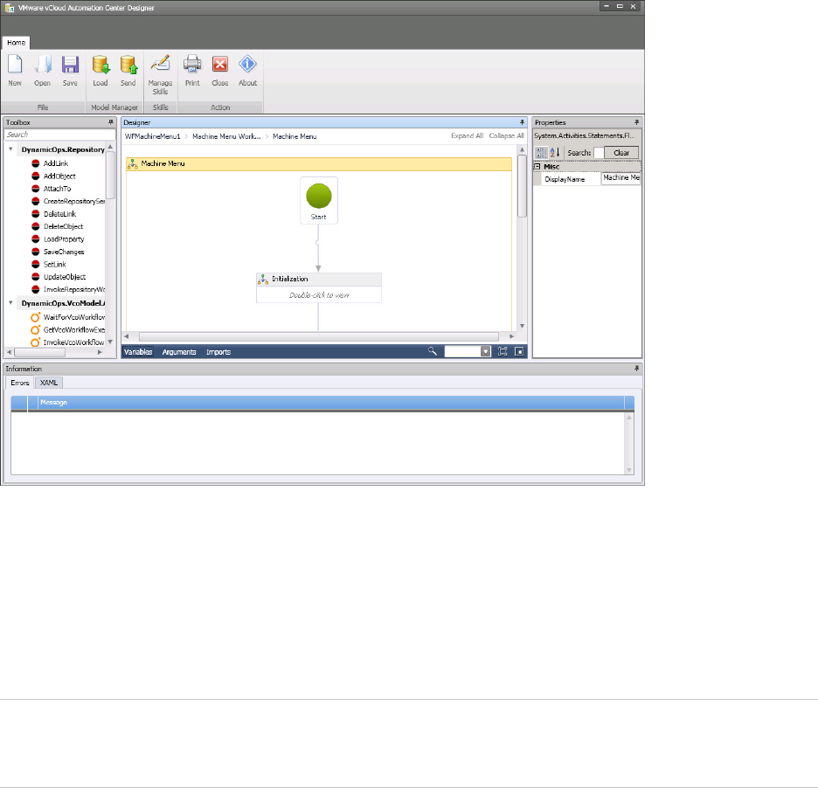Screen dimensions: 818x788
Task: Select the InvokeVcoWorkflow activity
Action: (x=73, y=342)
